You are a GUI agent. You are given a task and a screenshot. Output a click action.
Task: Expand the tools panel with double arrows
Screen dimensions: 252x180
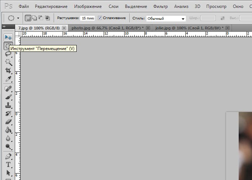[x=4, y=26]
